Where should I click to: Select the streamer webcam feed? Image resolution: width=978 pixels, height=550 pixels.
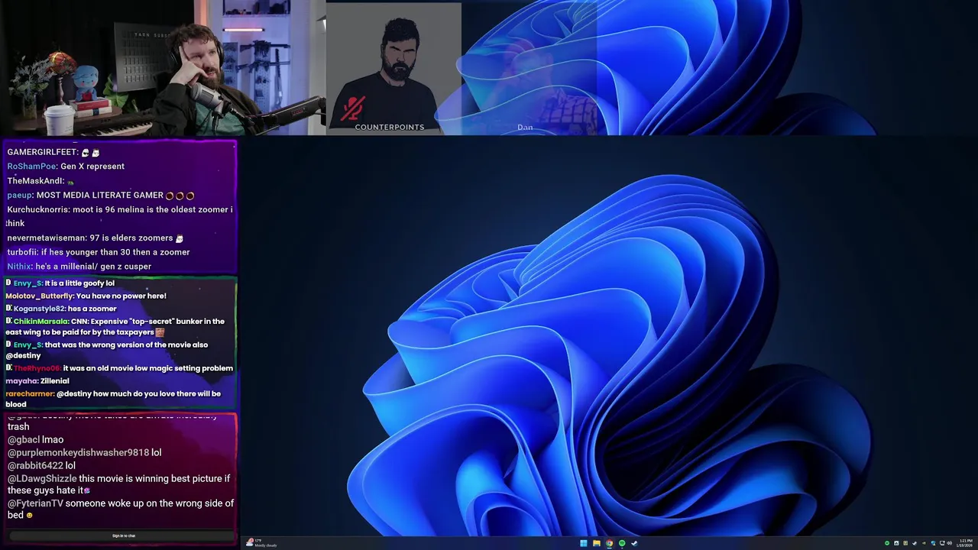coord(163,68)
